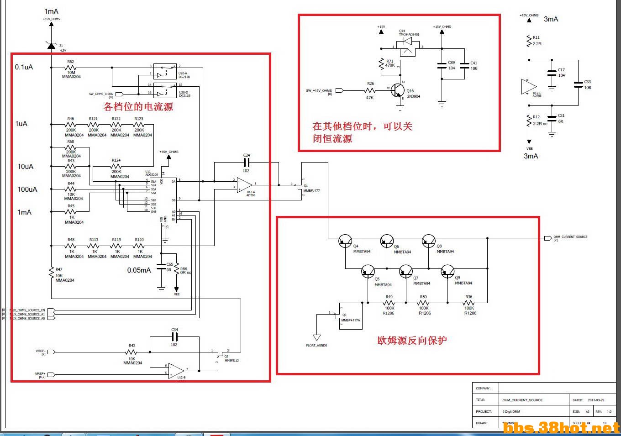Viewport: 621px width, 436px height.
Task: Select resistor R120 1K
Action: pyautogui.click(x=139, y=246)
